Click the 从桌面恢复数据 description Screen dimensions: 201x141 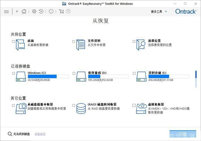(38, 45)
